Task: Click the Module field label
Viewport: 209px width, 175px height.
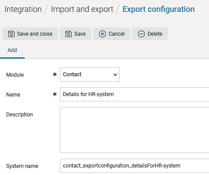Action: coord(15,75)
